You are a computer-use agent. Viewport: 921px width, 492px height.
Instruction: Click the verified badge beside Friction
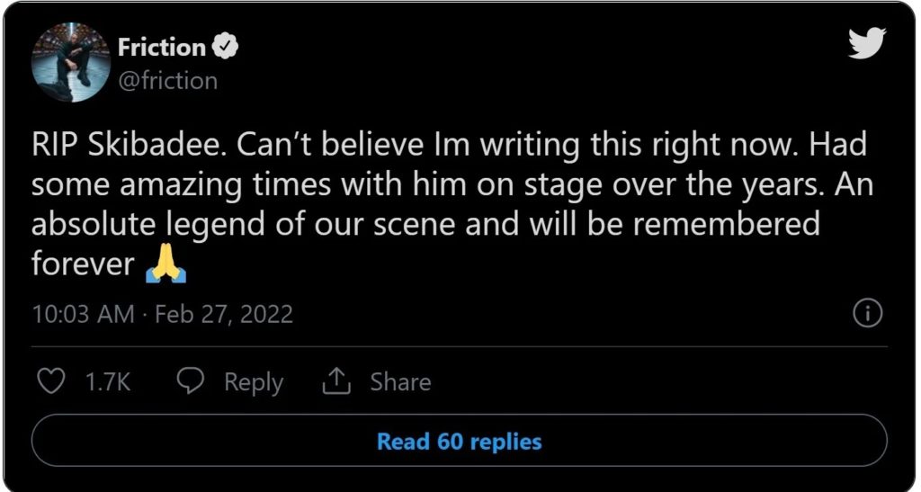225,46
